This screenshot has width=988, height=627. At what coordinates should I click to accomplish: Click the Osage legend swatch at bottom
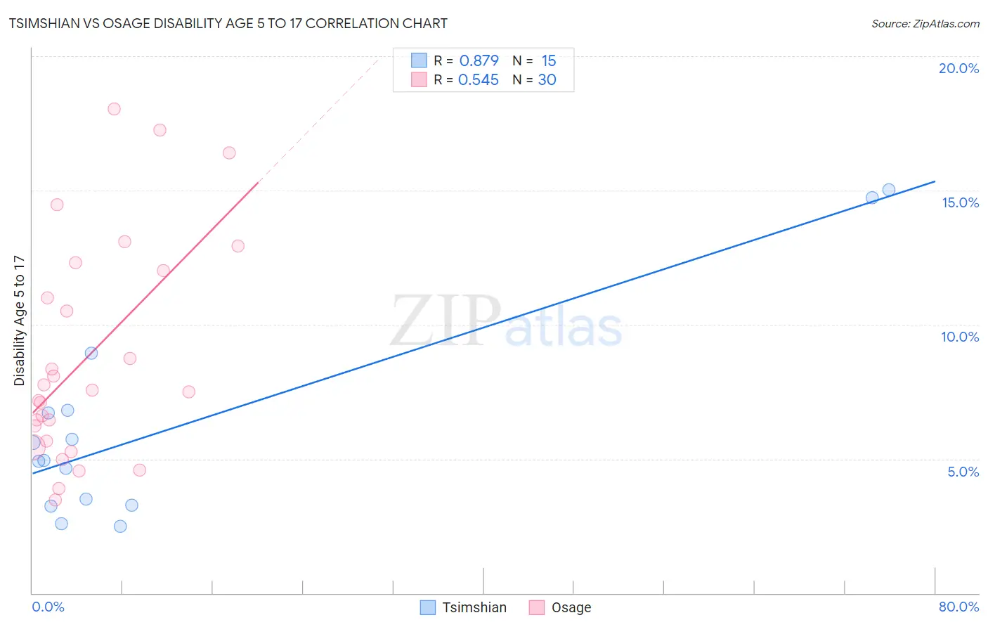[x=537, y=607]
